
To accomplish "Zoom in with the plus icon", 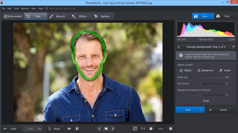I will (x=171, y=129).
